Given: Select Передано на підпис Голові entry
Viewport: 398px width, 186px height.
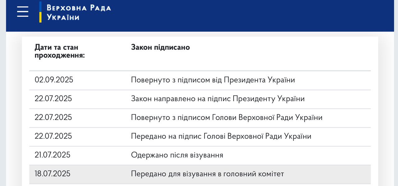Looking at the screenshot, I should pos(221,136).
